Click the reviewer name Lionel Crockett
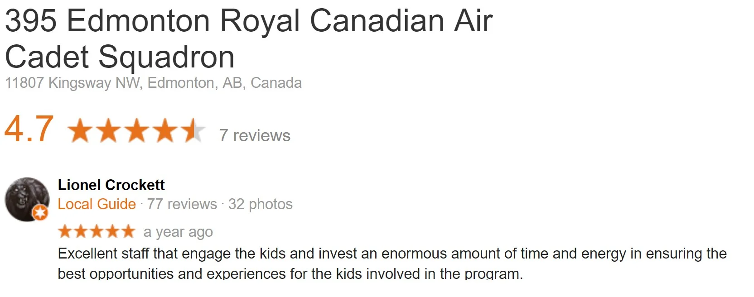Viewport: 754px width, 297px height. point(111,185)
